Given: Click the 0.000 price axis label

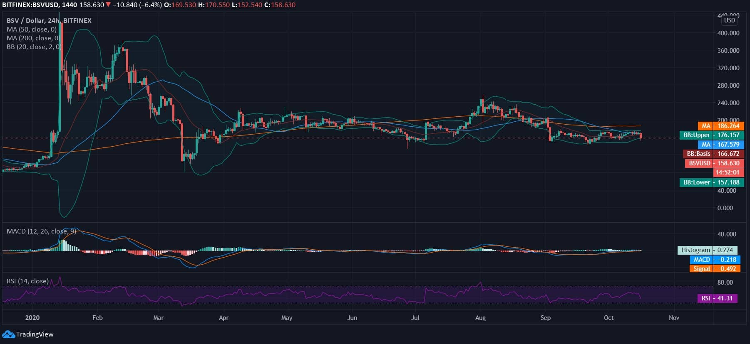Looking at the screenshot, I should click(x=725, y=208).
